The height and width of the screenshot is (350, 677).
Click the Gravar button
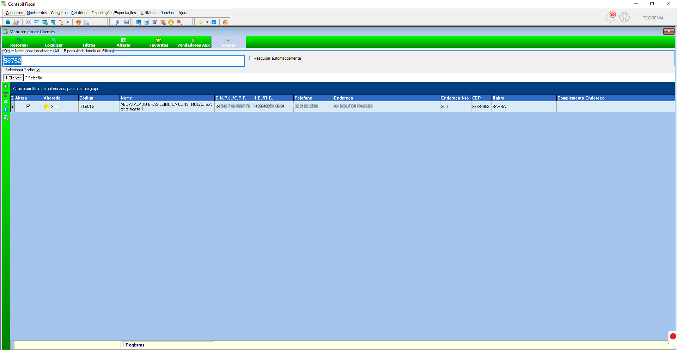point(228,42)
